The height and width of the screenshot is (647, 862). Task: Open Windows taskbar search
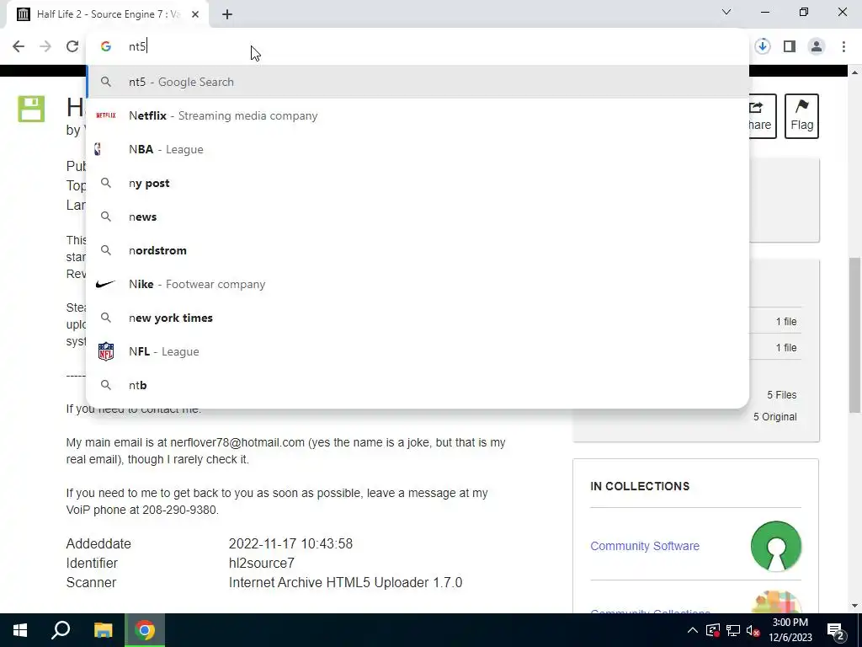(61, 630)
